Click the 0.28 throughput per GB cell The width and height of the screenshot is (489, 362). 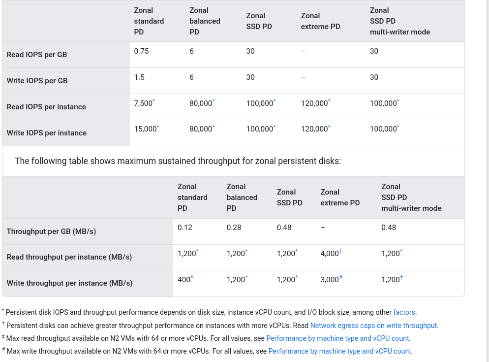pyautogui.click(x=234, y=228)
